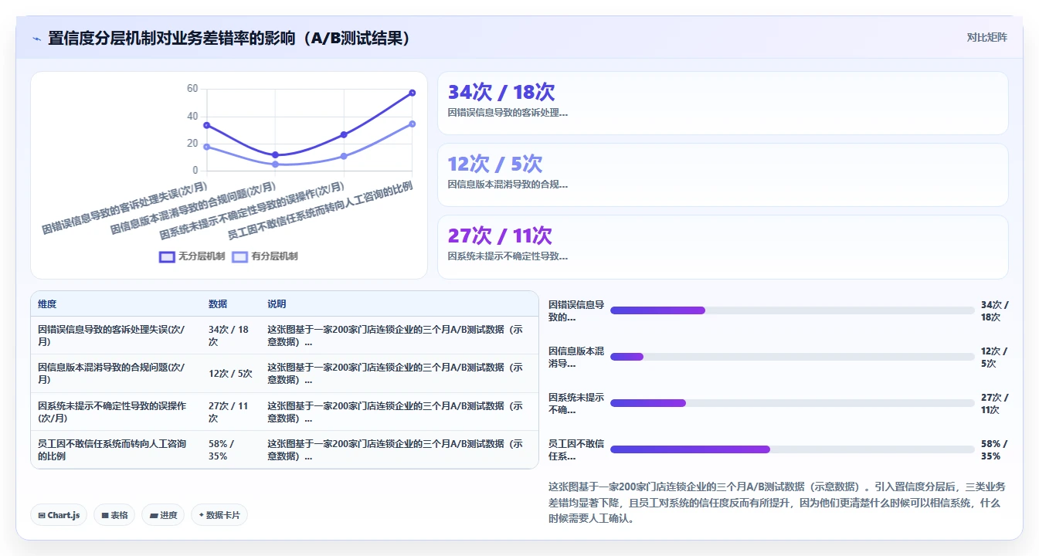Click the card caption 因信息版本混淆导致的合规...
The width and height of the screenshot is (1039, 556).
[x=508, y=185]
